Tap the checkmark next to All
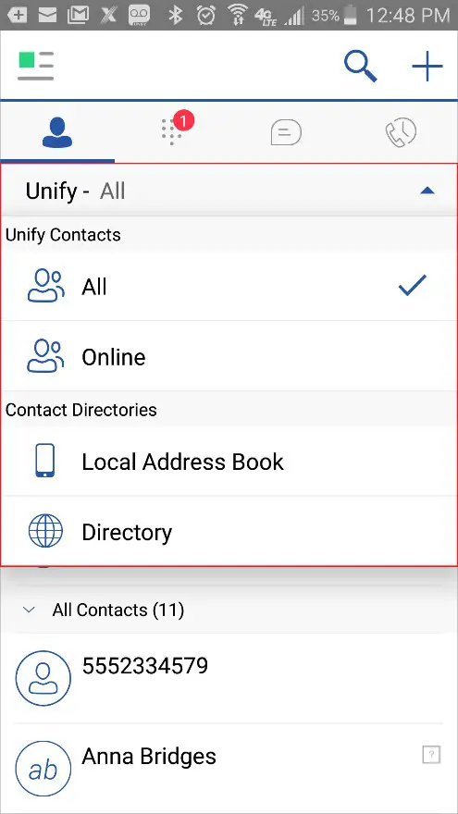Image resolution: width=458 pixels, height=814 pixels. pyautogui.click(x=413, y=285)
